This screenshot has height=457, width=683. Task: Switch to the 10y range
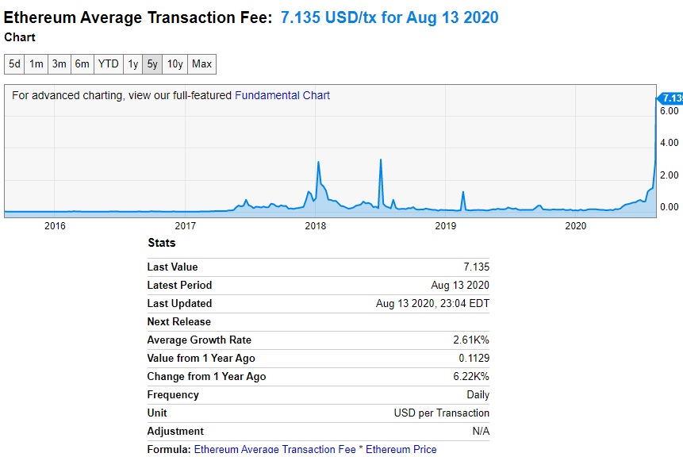point(175,64)
